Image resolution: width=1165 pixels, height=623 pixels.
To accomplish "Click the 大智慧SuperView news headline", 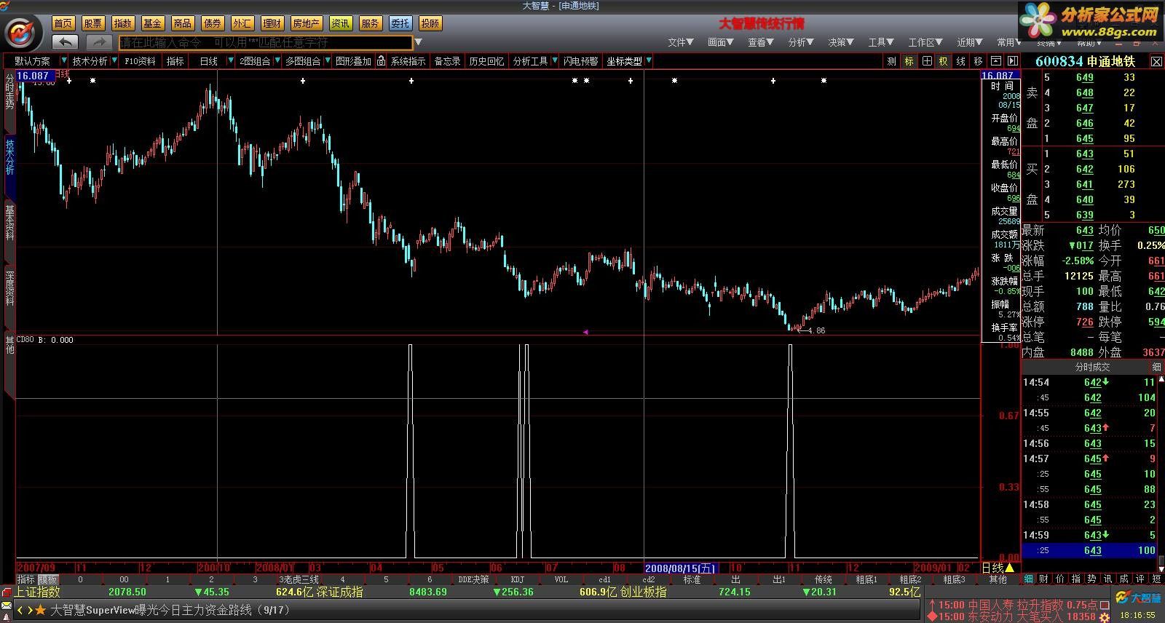I will [170, 610].
